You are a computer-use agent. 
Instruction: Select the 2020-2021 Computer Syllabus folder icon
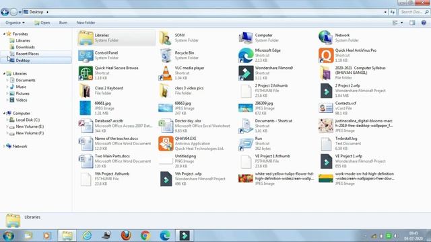326,73
